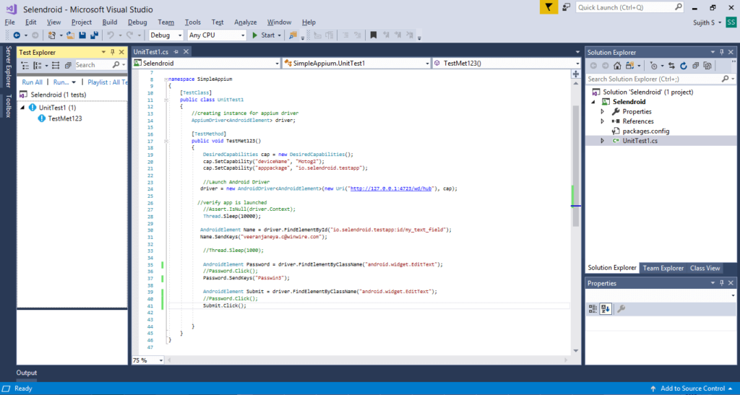The width and height of the screenshot is (740, 395).
Task: Click the Quick Launch search field
Action: (x=629, y=7)
